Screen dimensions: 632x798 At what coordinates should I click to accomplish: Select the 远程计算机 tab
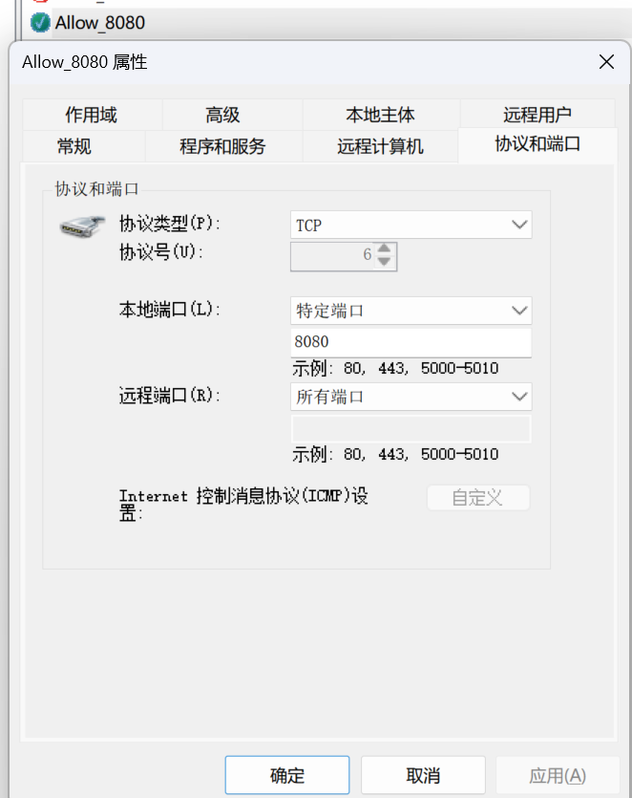(380, 146)
